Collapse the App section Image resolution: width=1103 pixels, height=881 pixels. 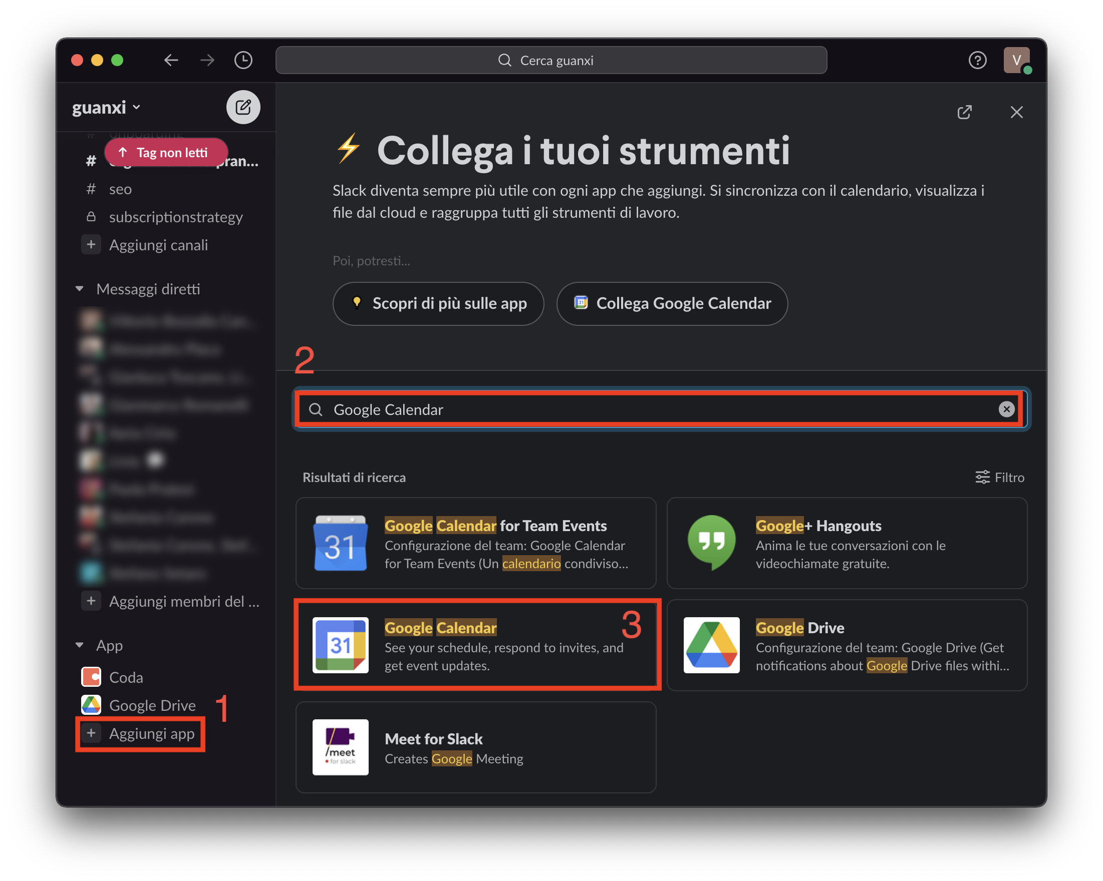click(x=79, y=645)
